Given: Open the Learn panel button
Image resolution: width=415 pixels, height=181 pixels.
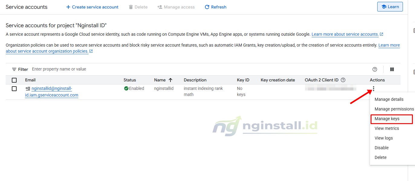Looking at the screenshot, I should pyautogui.click(x=390, y=7).
